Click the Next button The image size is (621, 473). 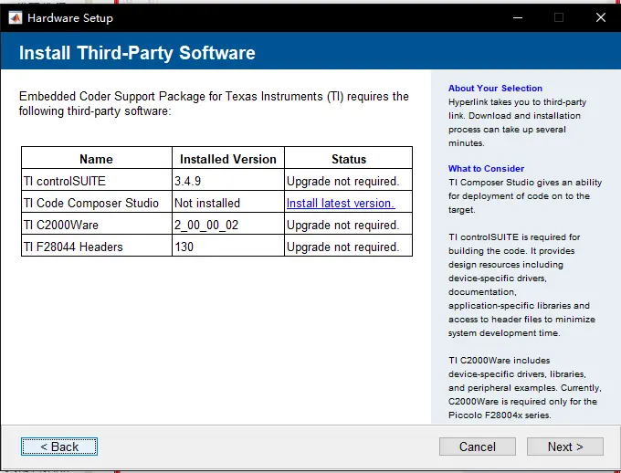click(565, 447)
